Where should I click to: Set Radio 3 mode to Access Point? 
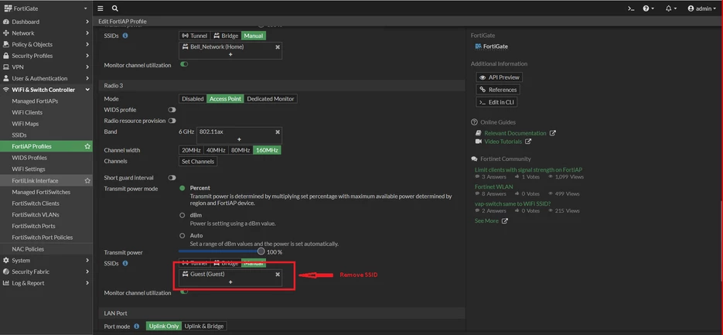click(x=226, y=99)
